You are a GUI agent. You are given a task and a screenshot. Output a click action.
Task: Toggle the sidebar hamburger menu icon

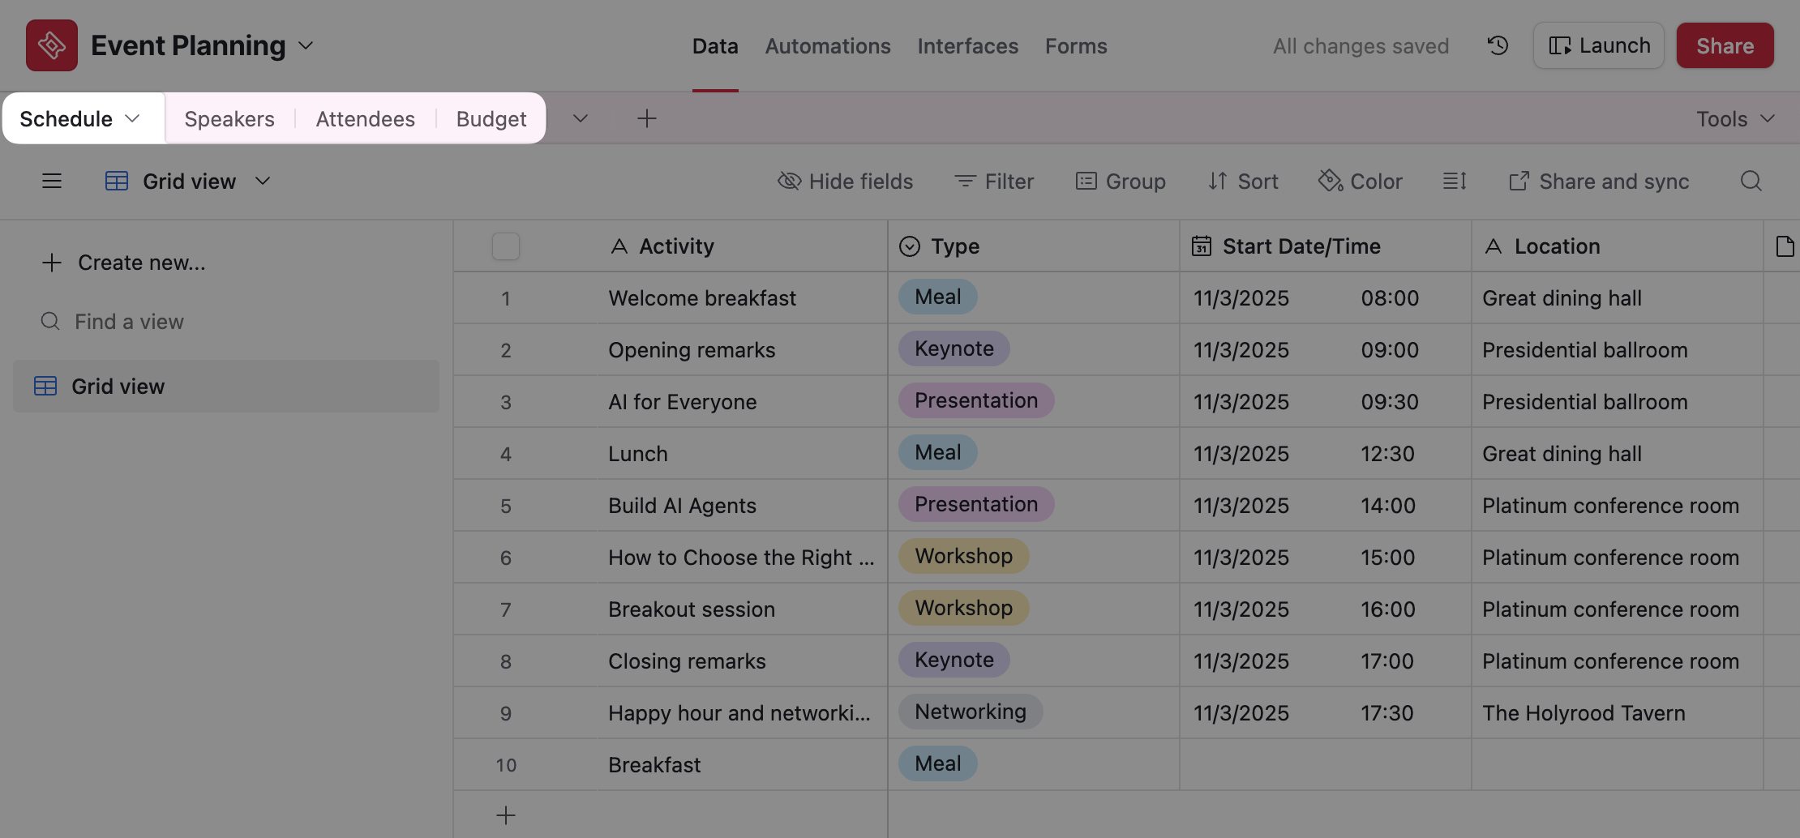click(52, 181)
